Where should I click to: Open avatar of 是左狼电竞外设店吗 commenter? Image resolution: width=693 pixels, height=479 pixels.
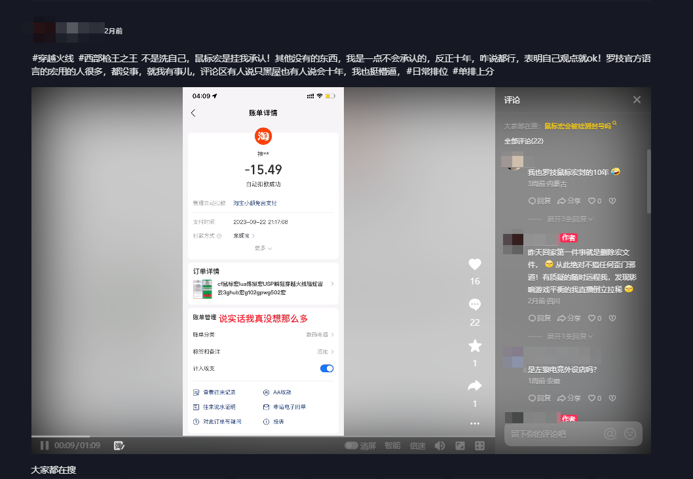pos(513,357)
